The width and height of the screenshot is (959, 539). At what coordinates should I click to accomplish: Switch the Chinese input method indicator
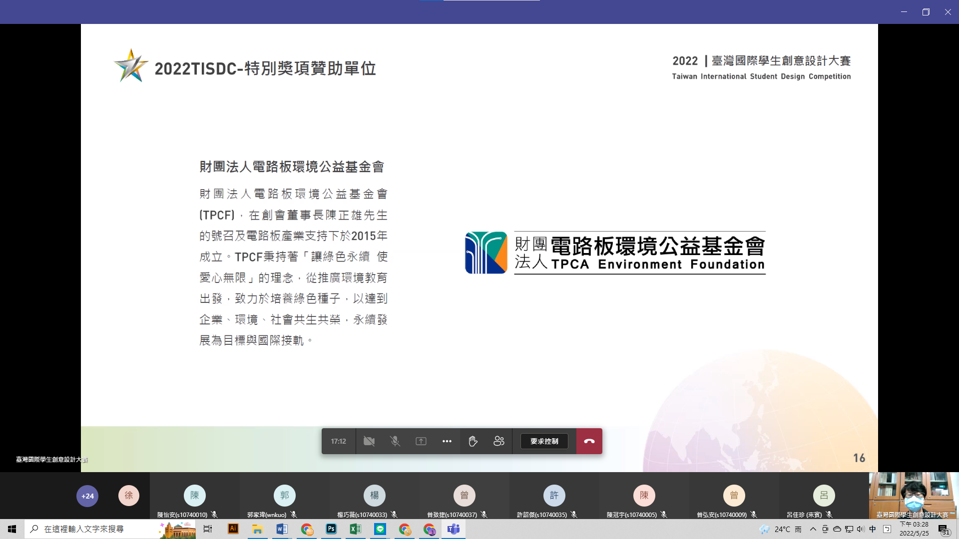pos(872,530)
